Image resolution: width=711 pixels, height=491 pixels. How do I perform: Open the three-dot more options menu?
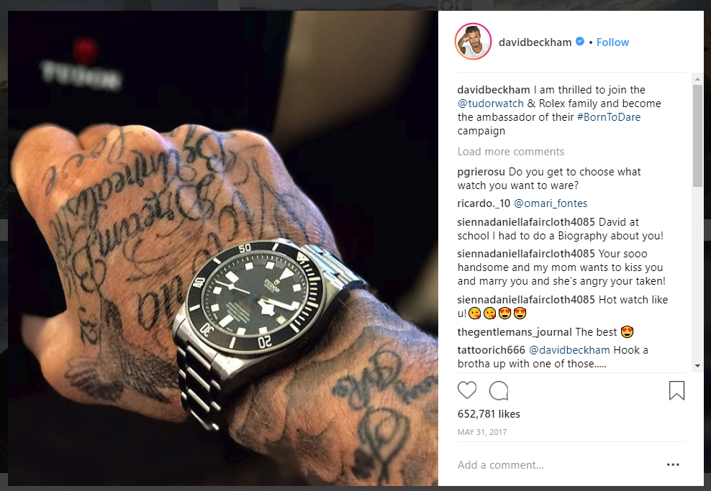(673, 464)
